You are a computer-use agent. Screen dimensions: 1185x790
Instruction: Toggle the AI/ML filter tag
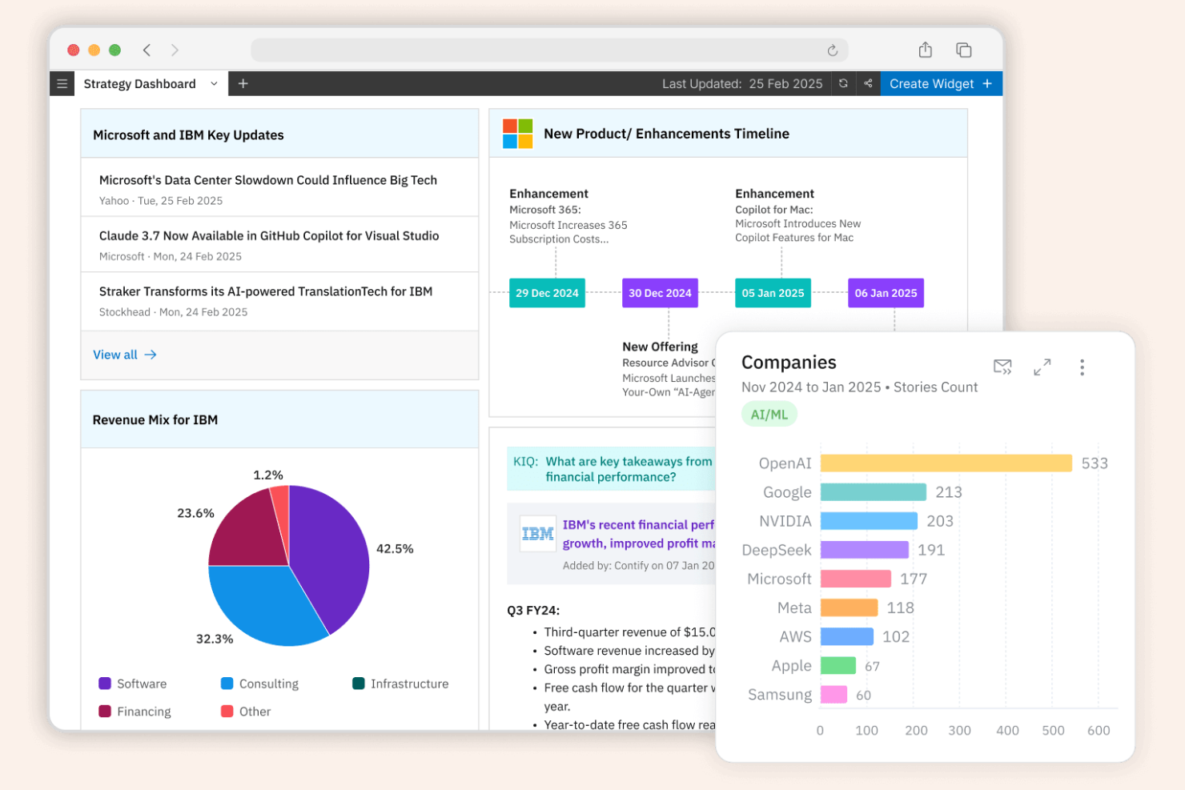(x=769, y=414)
